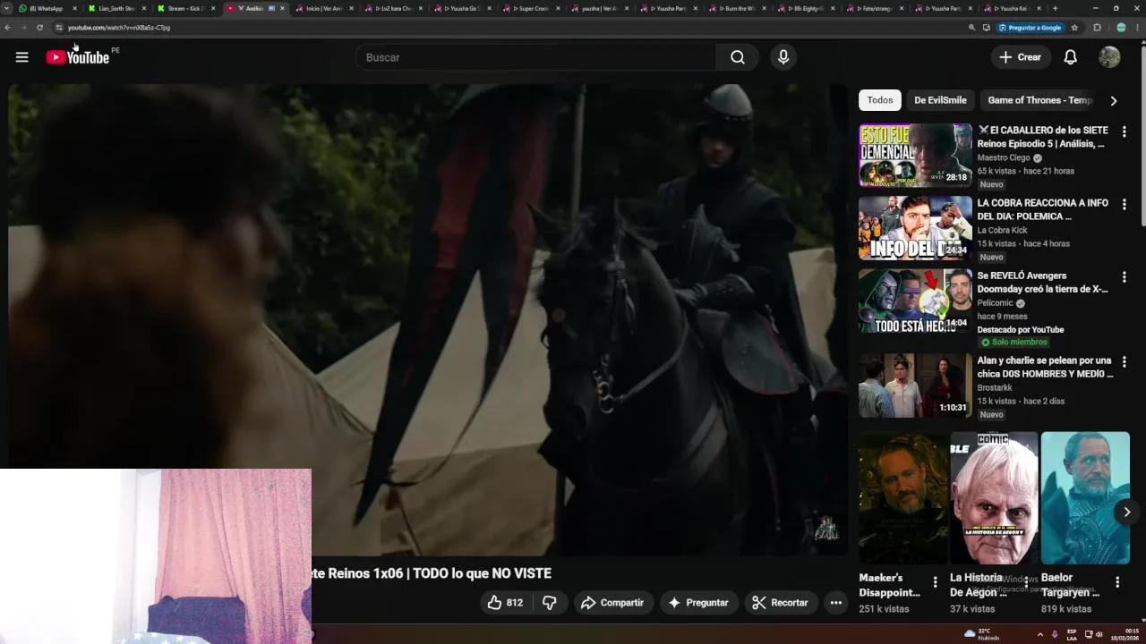The image size is (1146, 644).
Task: Switch to the 86: Eighty-Six tab
Action: (808, 8)
